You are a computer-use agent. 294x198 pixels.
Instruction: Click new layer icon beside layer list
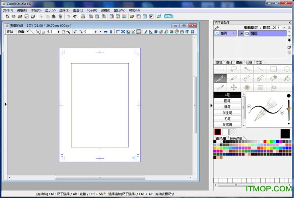pos(289,47)
